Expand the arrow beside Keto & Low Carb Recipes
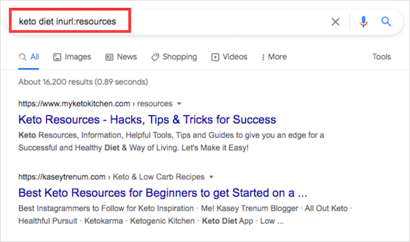 click(211, 177)
